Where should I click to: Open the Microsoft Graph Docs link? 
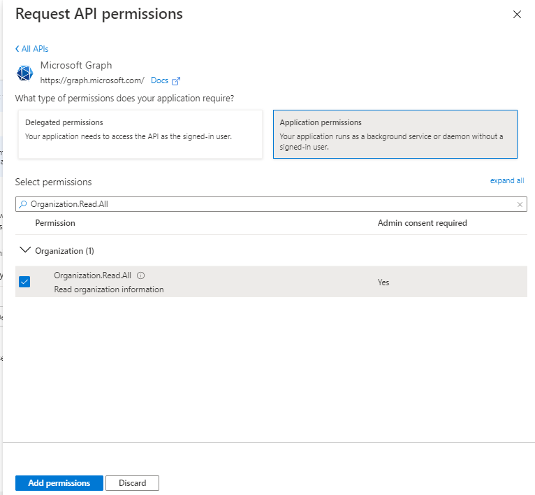click(x=159, y=80)
